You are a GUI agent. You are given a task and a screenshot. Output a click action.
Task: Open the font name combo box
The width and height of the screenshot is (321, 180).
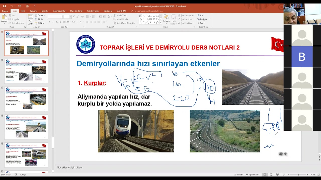pos(55,17)
